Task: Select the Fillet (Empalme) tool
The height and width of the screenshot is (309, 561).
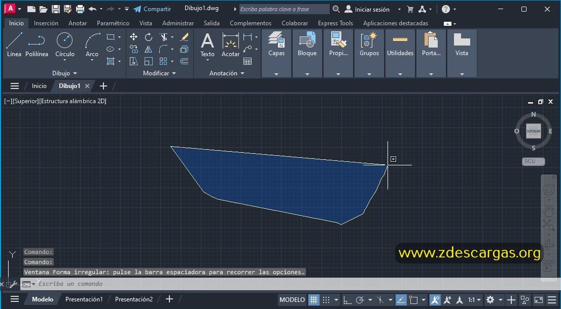Action: [163, 49]
